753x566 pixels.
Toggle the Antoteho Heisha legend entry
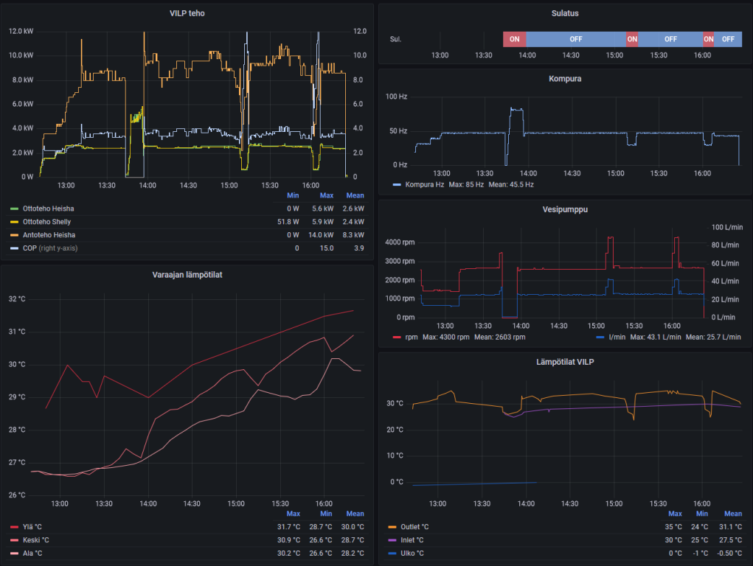49,235
